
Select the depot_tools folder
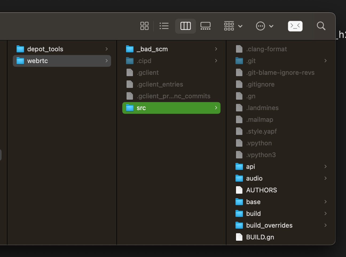[45, 49]
